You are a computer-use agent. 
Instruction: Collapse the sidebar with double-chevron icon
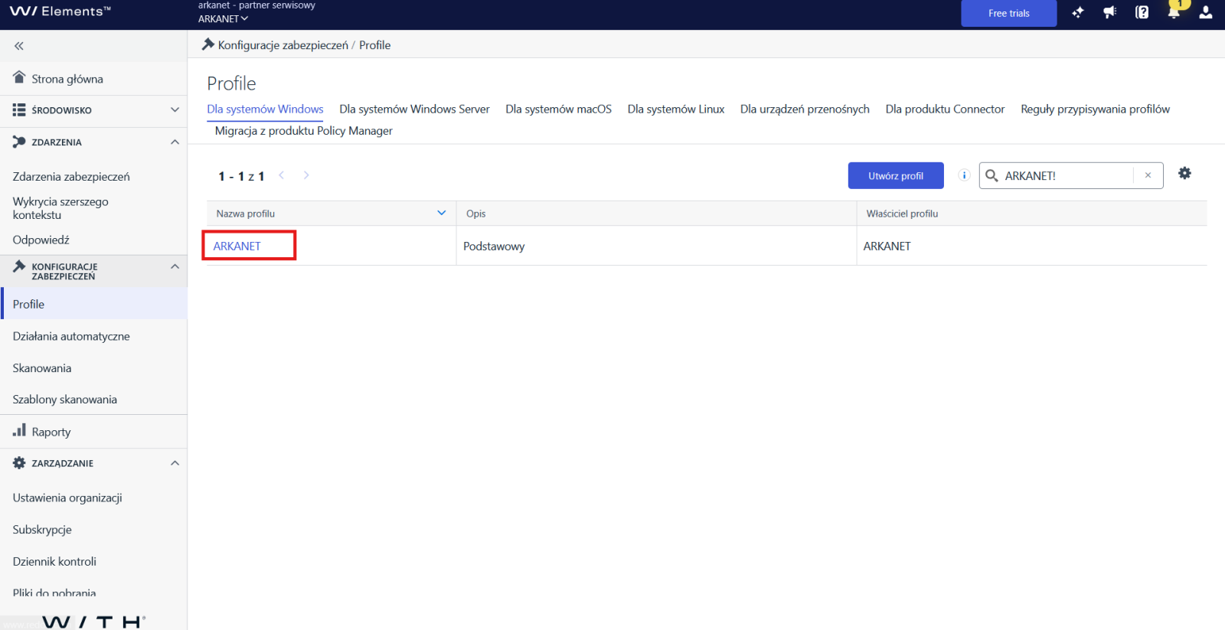[19, 46]
